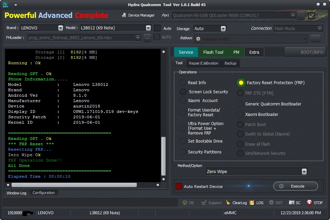
Task: Click the FHLoader browse button
Action: [147, 38]
